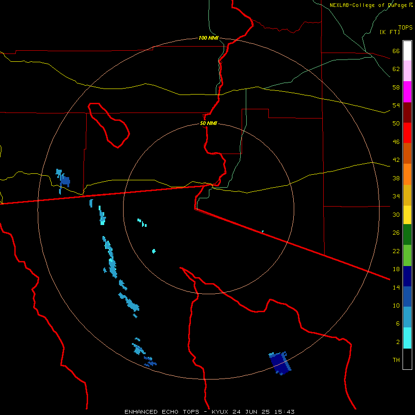Click the 26 legend value
This screenshot has width=415, height=415.
coord(396,233)
